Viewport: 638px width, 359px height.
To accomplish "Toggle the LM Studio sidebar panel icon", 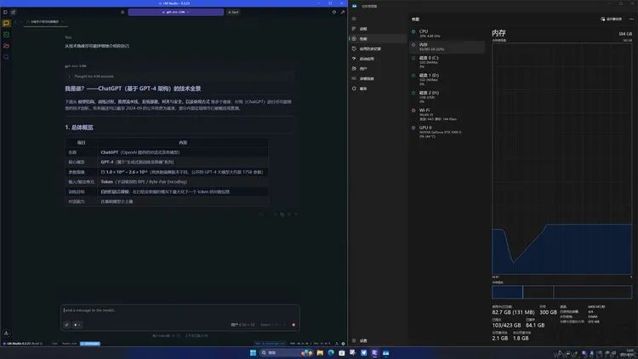I will [5, 12].
